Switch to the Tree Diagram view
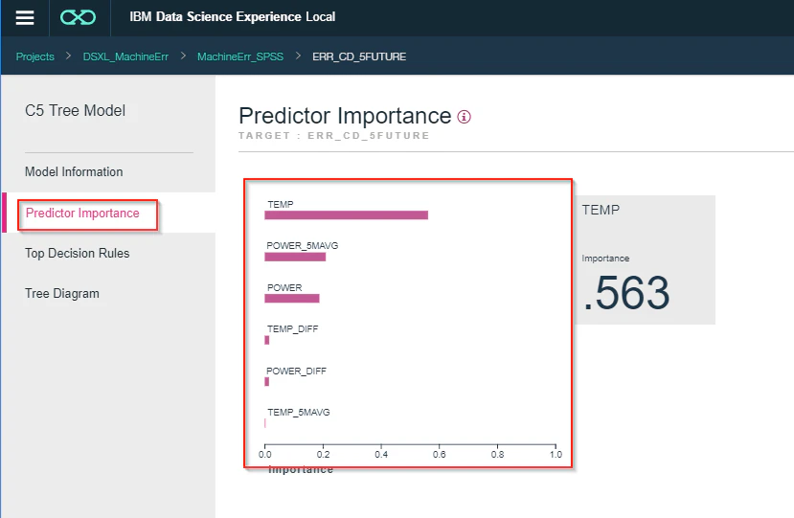794x518 pixels. coord(62,294)
